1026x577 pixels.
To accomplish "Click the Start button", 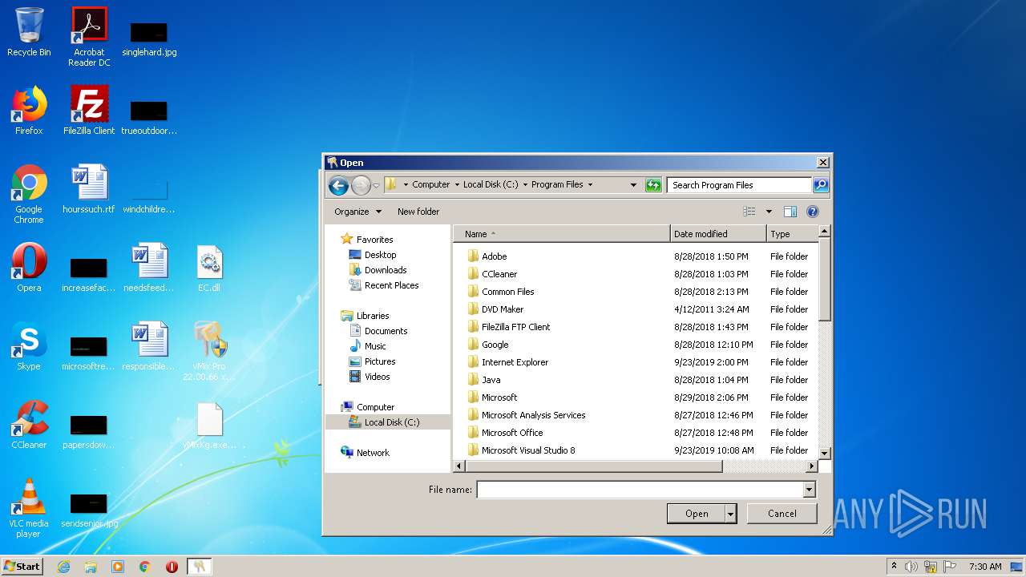I will [x=22, y=567].
